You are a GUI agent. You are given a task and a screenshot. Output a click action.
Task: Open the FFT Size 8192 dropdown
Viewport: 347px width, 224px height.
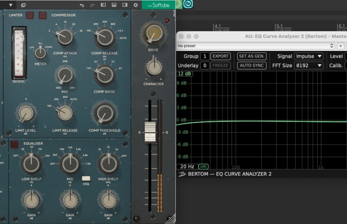(x=309, y=65)
